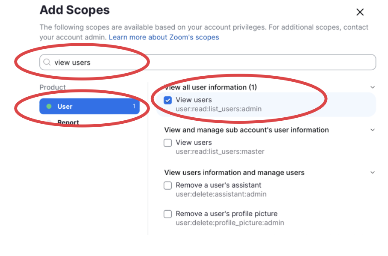This screenshot has width=388, height=256.
Task: Click the user:read:list_users:admin scope label
Action: pos(218,109)
